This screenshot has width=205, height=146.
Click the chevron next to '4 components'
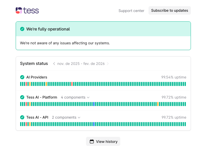[88, 98]
